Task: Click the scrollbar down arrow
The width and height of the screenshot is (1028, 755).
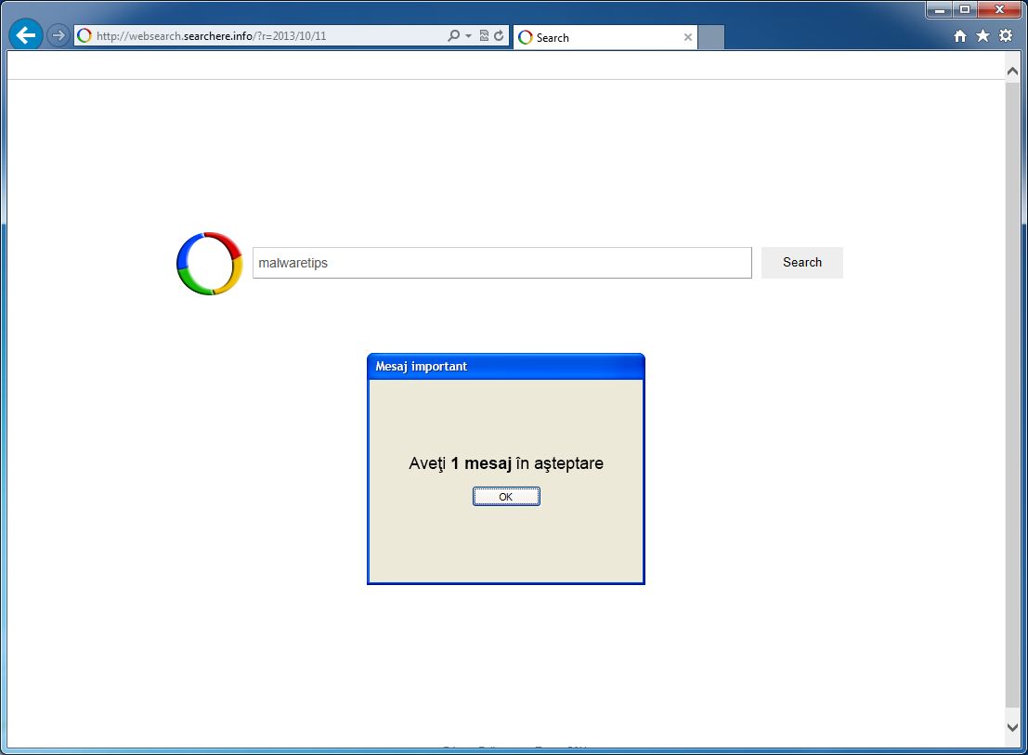Action: (x=1011, y=727)
